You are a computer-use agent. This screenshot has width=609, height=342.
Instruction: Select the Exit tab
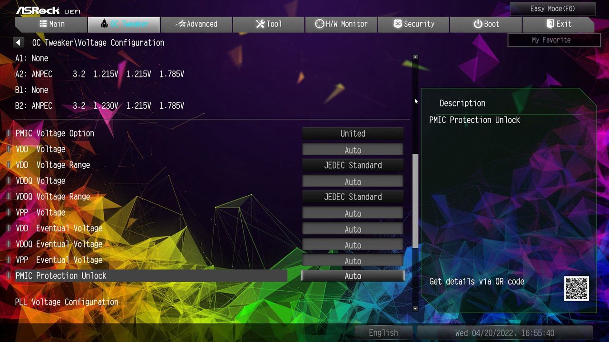pos(559,24)
